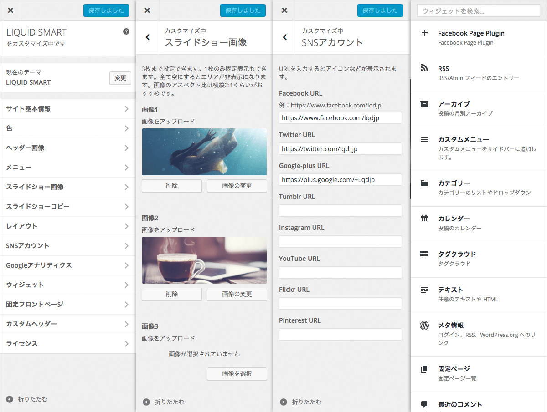This screenshot has width=547, height=412.
Task: Open カスタムヘッダー menu item
Action: (x=68, y=324)
